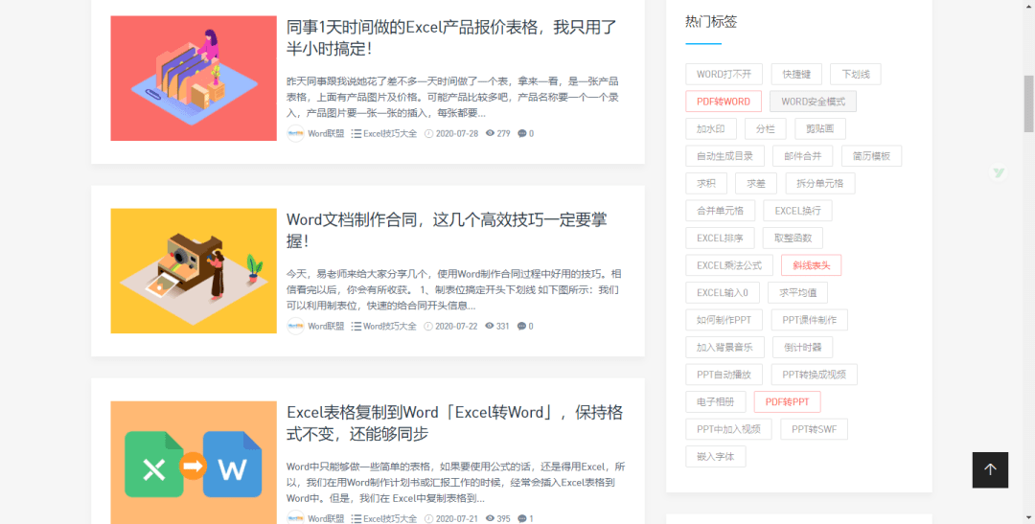
Task: Click the yellow camera thumbnail image
Action: pyautogui.click(x=194, y=270)
